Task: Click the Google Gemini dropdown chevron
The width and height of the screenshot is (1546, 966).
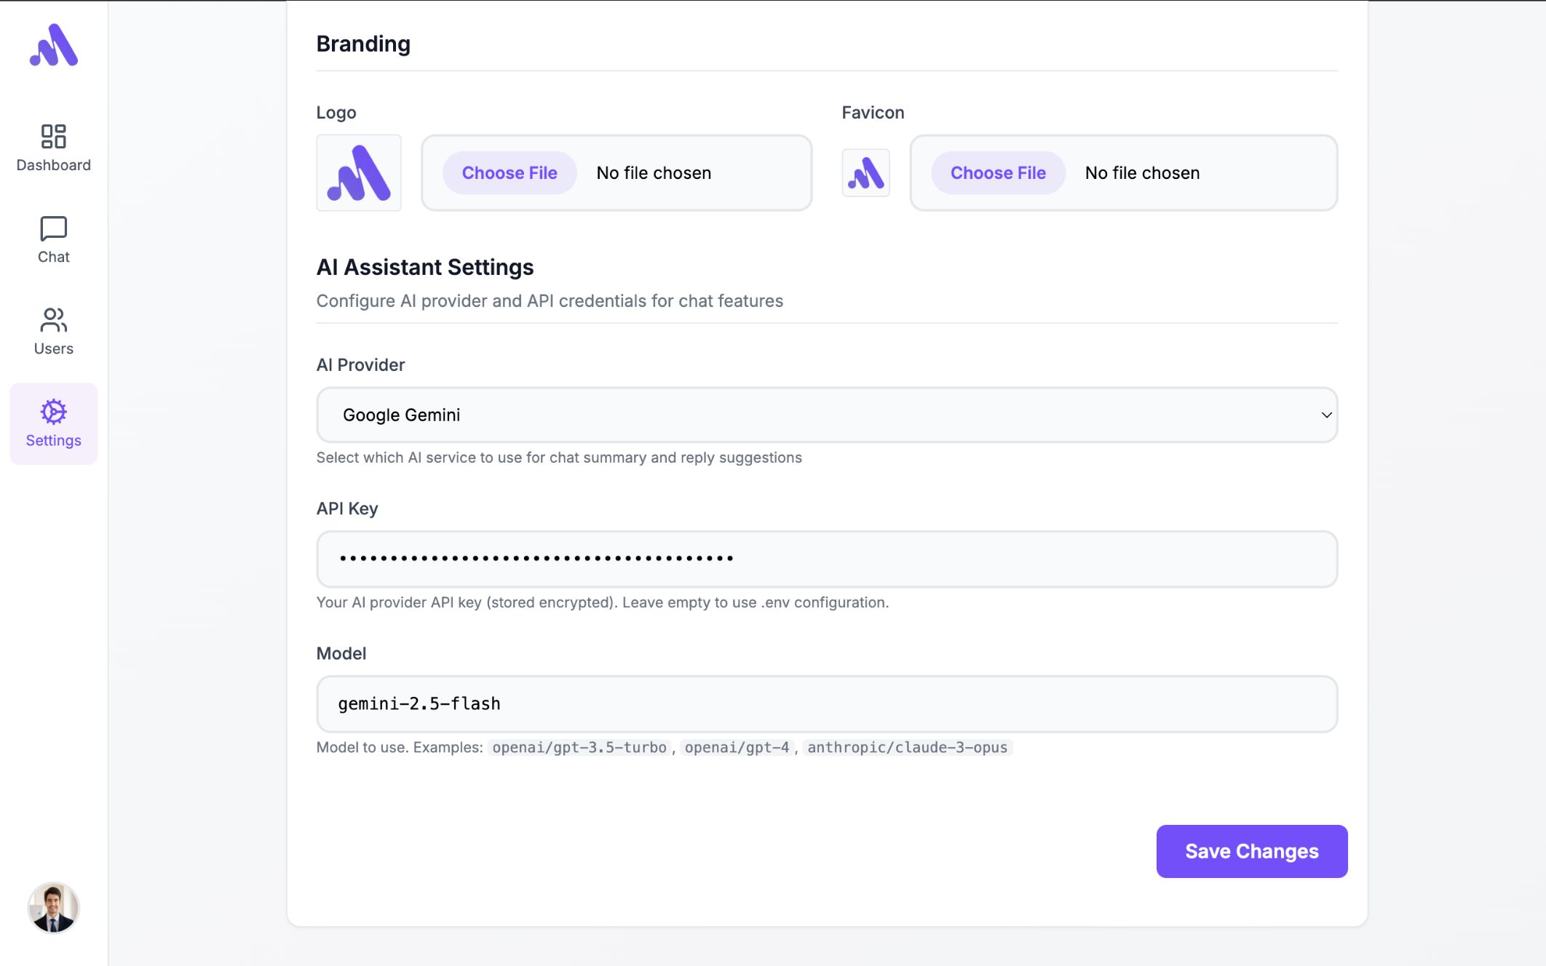Action: [x=1326, y=415]
